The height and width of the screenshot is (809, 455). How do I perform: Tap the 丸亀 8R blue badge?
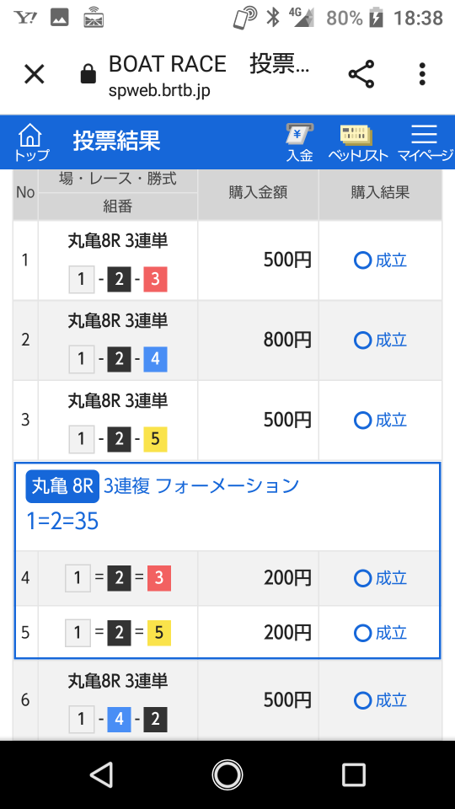62,486
